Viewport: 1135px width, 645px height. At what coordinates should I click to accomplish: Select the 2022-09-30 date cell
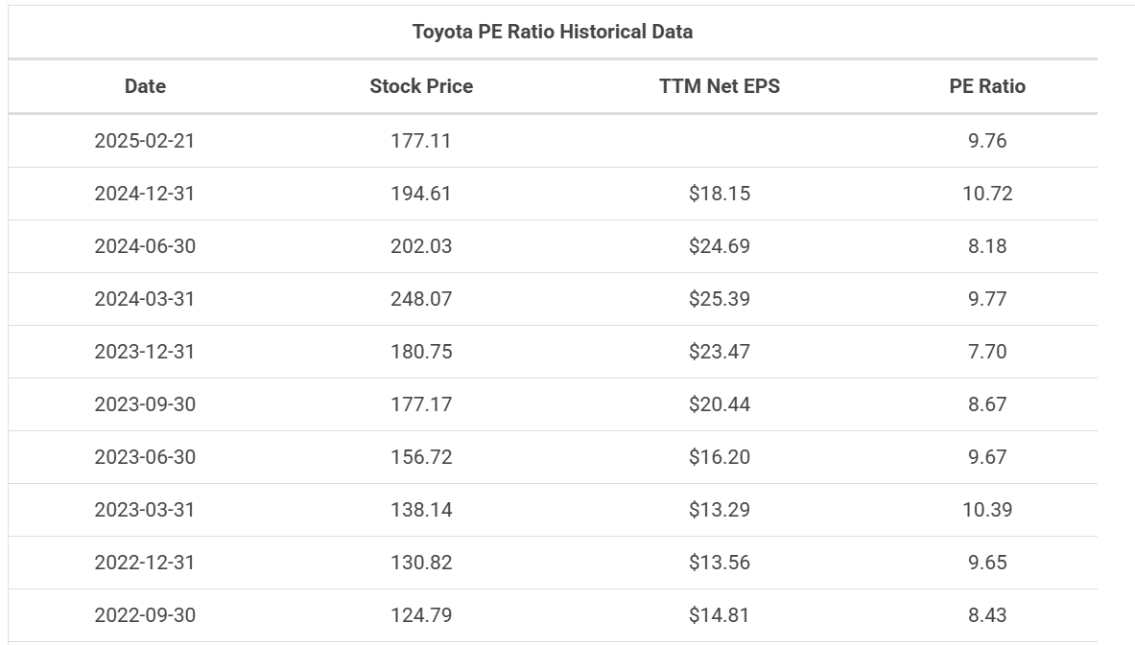pyautogui.click(x=145, y=615)
